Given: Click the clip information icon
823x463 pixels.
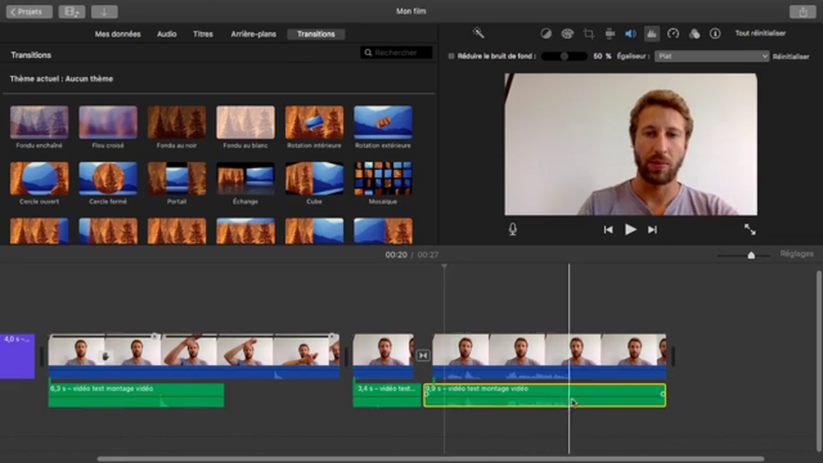Looking at the screenshot, I should (715, 33).
